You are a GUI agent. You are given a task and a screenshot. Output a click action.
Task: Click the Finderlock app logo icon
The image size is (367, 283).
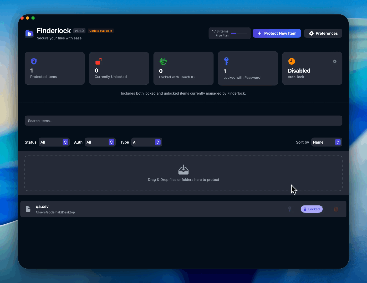coord(29,34)
